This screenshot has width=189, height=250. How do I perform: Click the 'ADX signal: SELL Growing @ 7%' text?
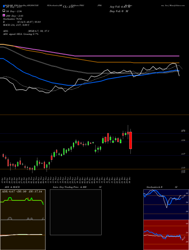click(21, 34)
